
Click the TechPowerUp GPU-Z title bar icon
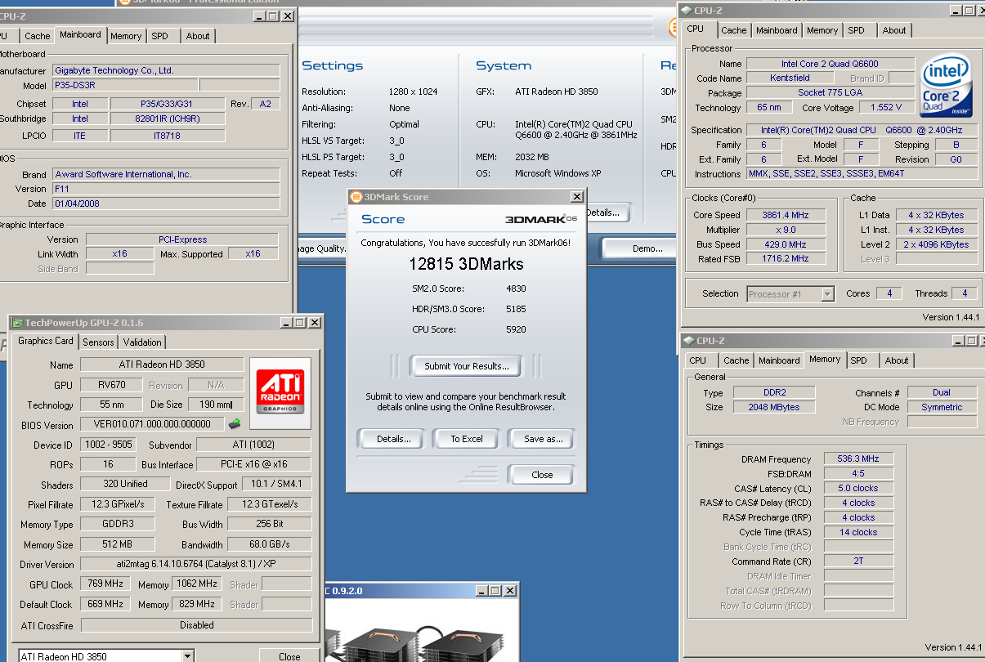16,323
